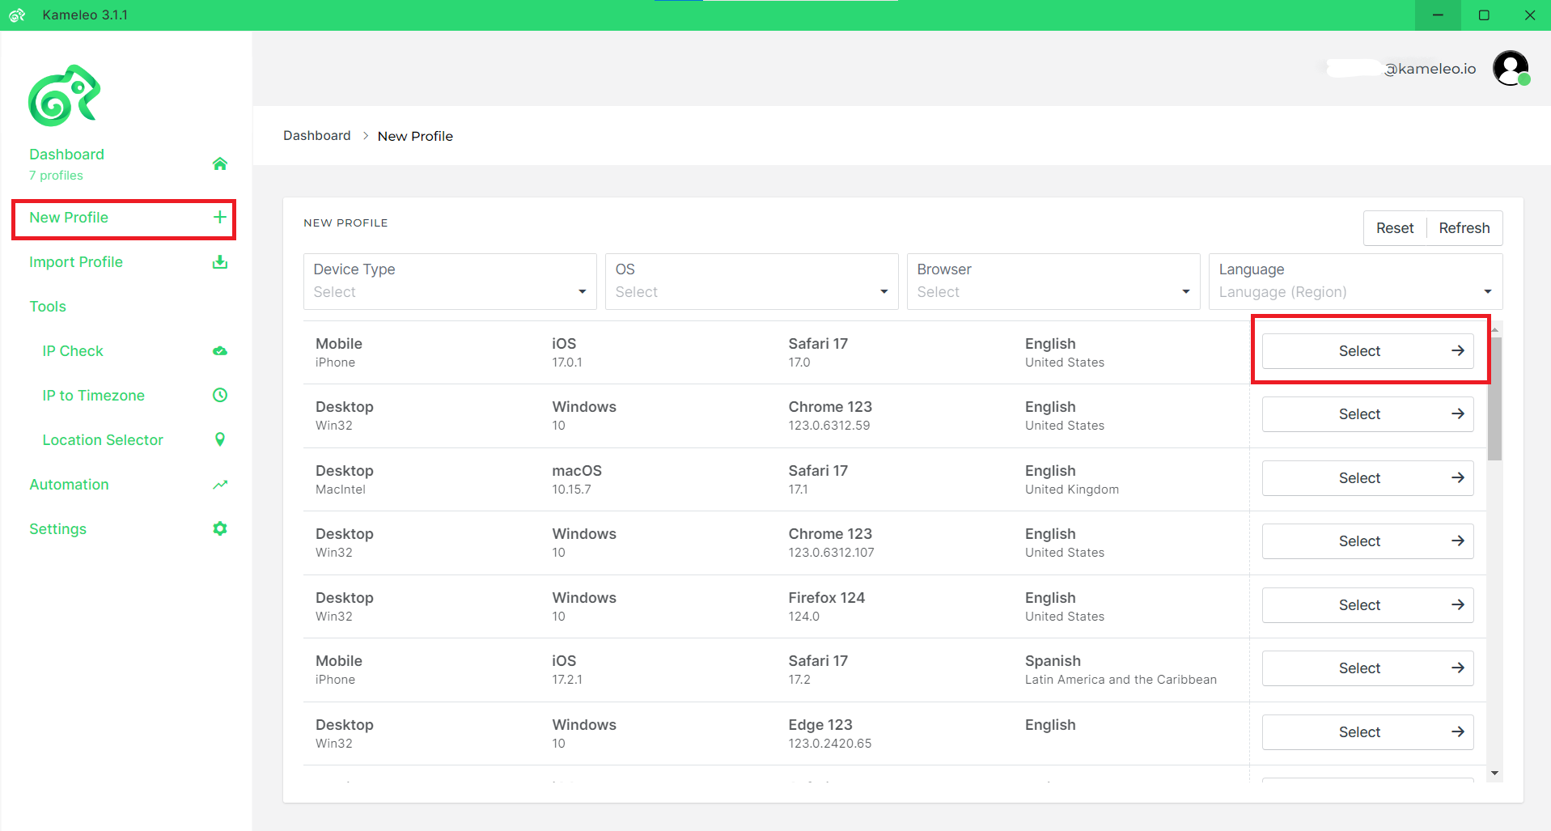Open the user account avatar
This screenshot has width=1551, height=831.
coord(1511,68)
